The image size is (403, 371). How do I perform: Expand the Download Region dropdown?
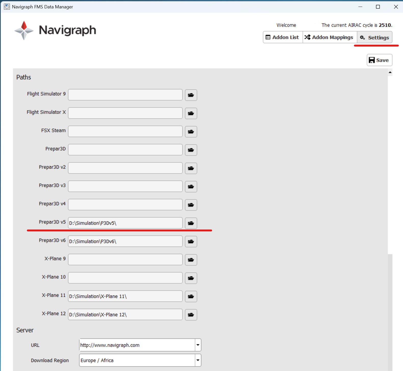[x=198, y=360]
